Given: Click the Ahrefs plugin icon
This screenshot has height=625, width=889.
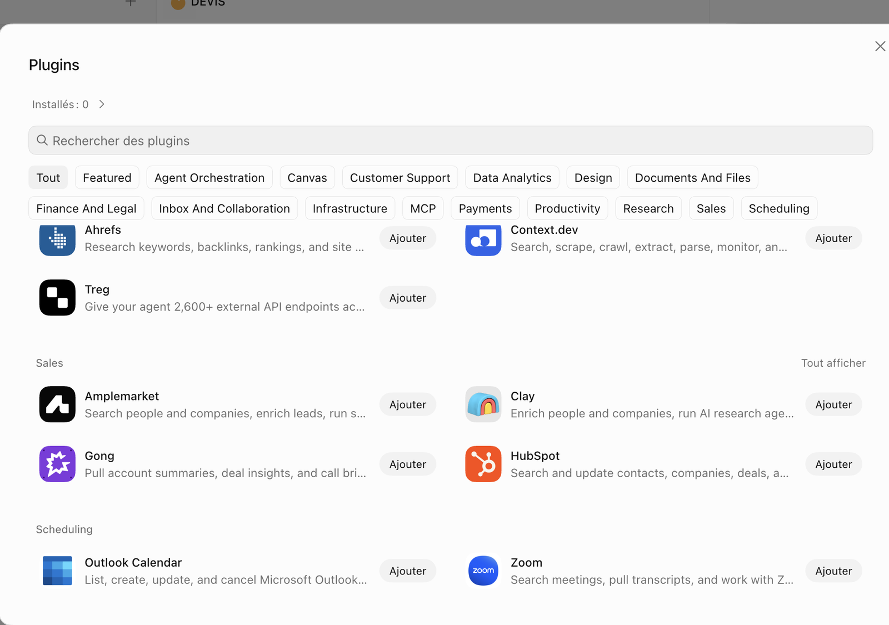Looking at the screenshot, I should click(x=57, y=240).
